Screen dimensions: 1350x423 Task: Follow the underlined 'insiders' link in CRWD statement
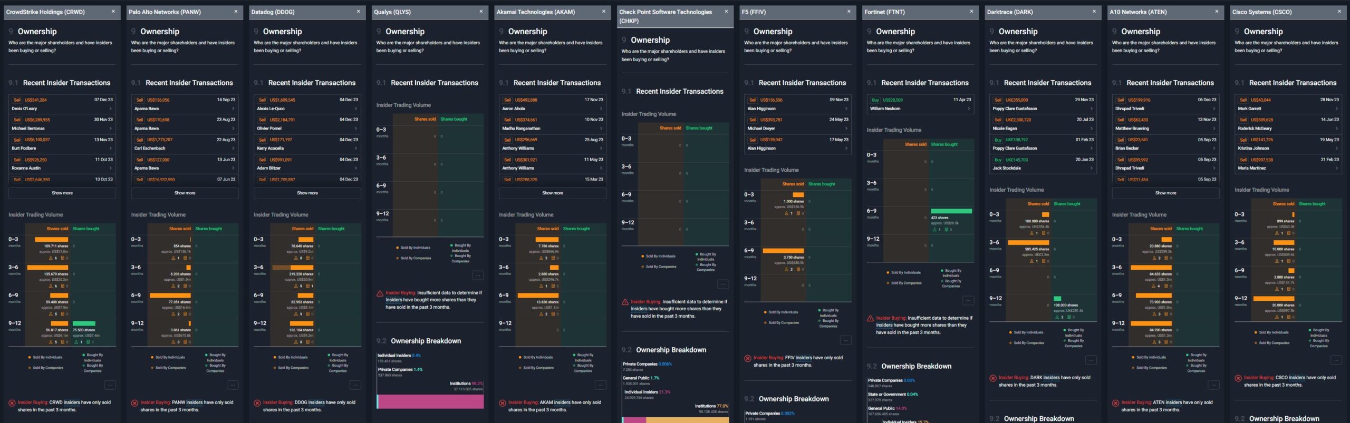click(72, 402)
